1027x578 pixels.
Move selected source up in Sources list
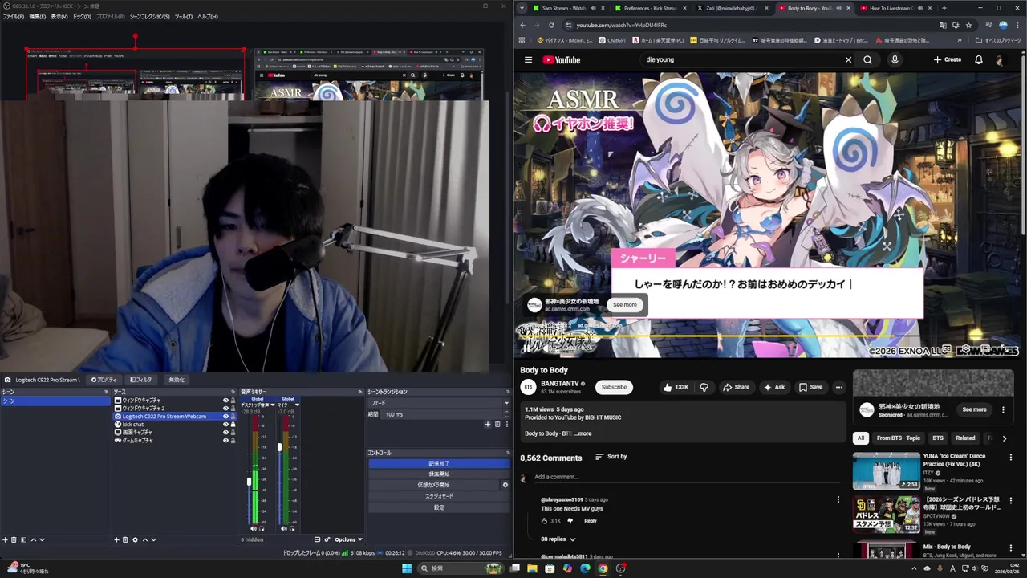pyautogui.click(x=144, y=539)
